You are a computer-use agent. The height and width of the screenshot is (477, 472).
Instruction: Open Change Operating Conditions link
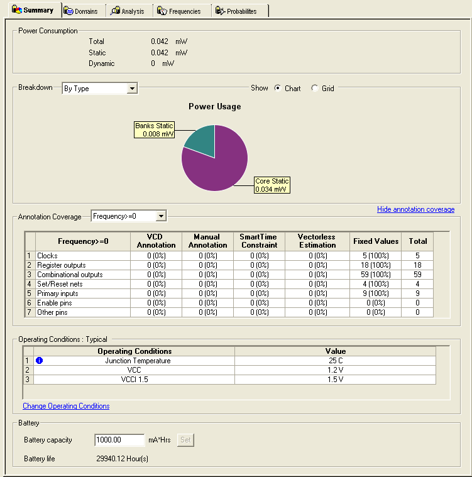66,406
